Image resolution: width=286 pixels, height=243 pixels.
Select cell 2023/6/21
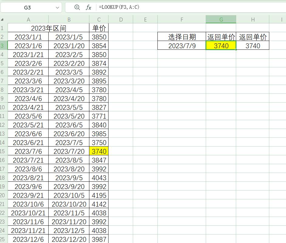(28, 142)
